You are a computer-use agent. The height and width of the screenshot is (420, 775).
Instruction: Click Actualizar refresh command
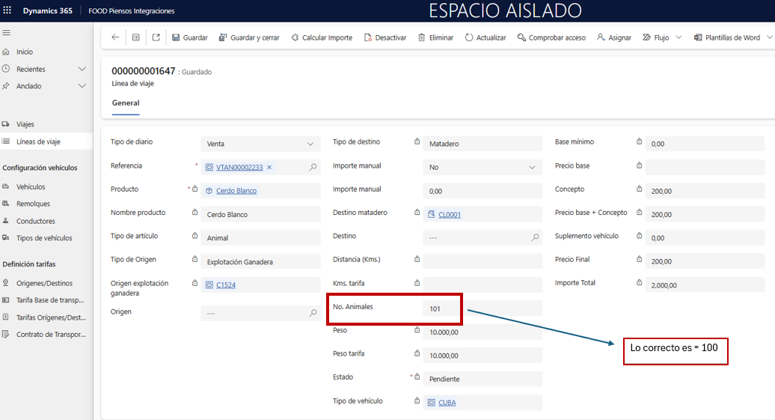[485, 37]
